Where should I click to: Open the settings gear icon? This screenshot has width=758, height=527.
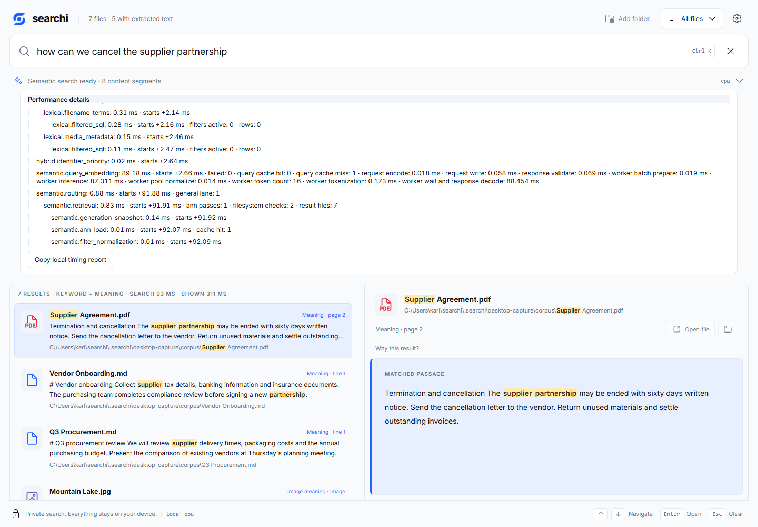click(x=737, y=18)
